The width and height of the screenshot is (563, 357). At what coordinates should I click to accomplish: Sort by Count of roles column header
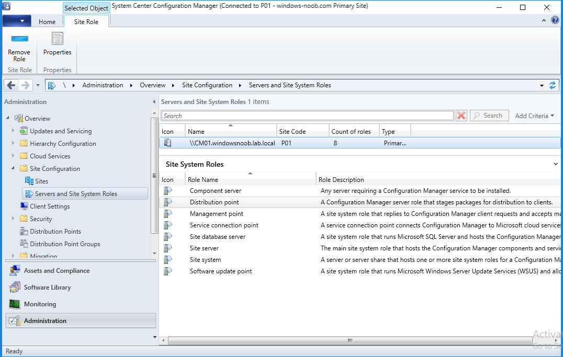354,131
